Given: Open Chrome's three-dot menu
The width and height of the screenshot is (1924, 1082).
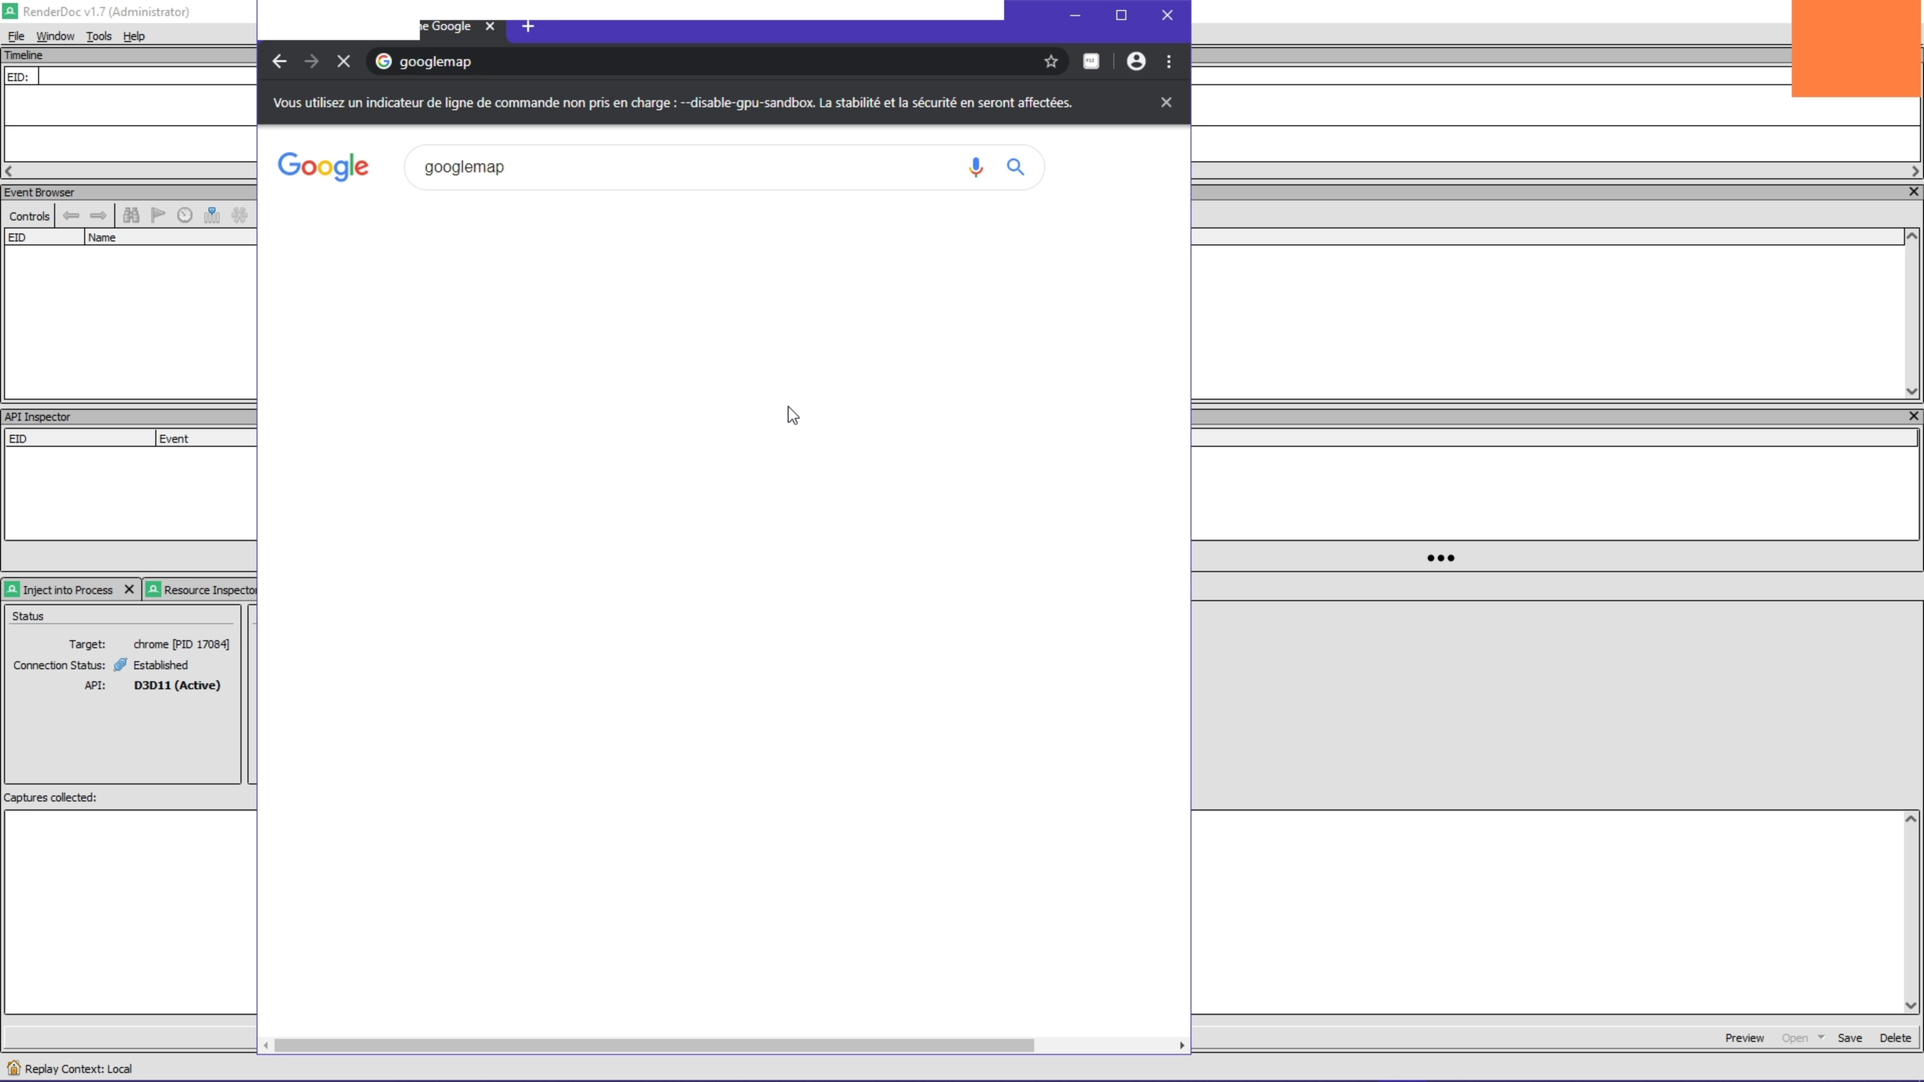Looking at the screenshot, I should point(1169,61).
